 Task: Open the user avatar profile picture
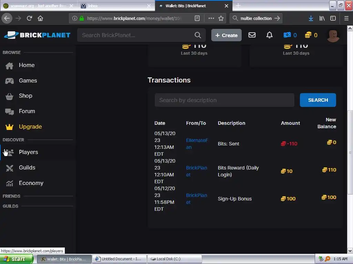[333, 36]
